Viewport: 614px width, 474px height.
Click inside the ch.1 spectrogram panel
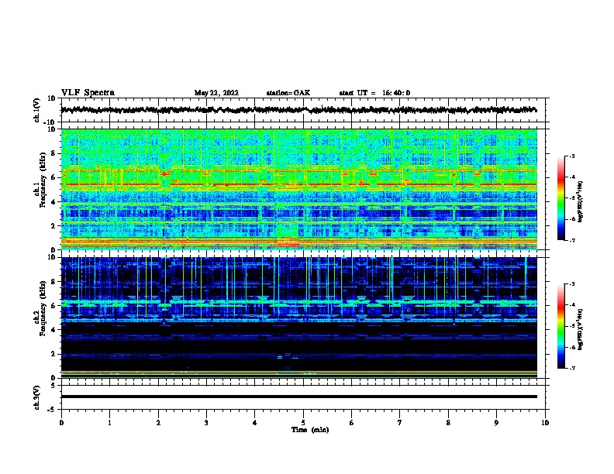(298, 189)
